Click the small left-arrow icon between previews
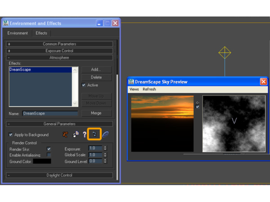Screen dimensions: 270x202 (197, 102)
